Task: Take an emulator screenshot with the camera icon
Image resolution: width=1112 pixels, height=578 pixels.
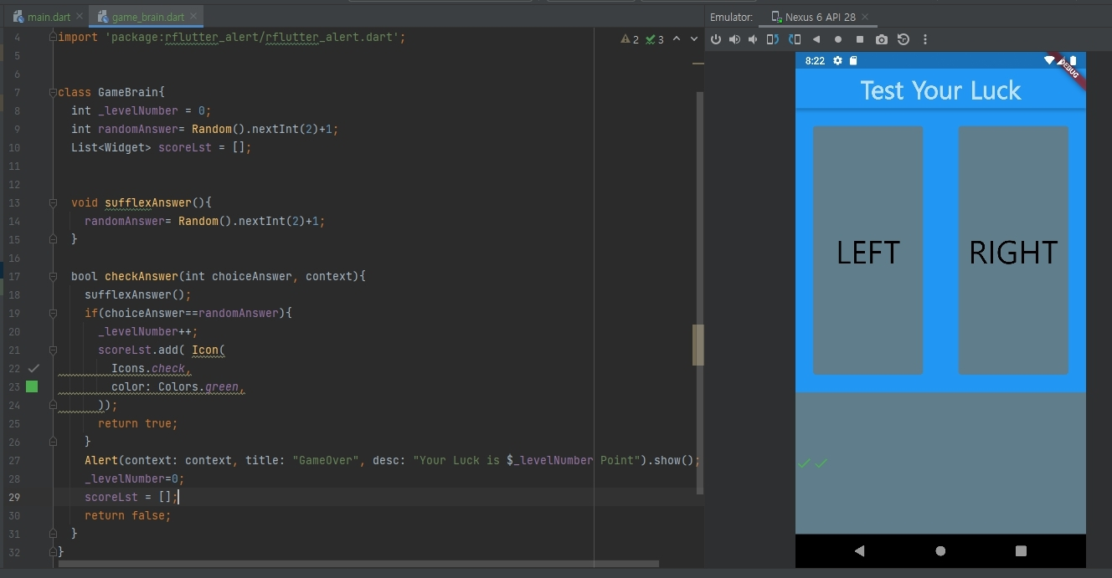Action: pos(882,39)
